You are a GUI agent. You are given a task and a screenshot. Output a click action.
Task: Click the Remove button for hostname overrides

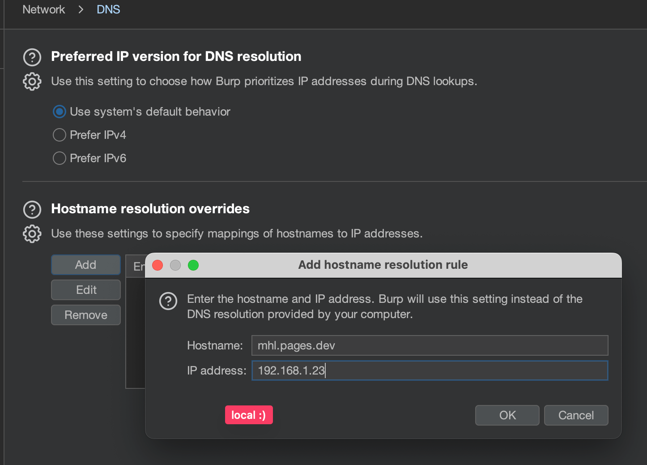[86, 315]
